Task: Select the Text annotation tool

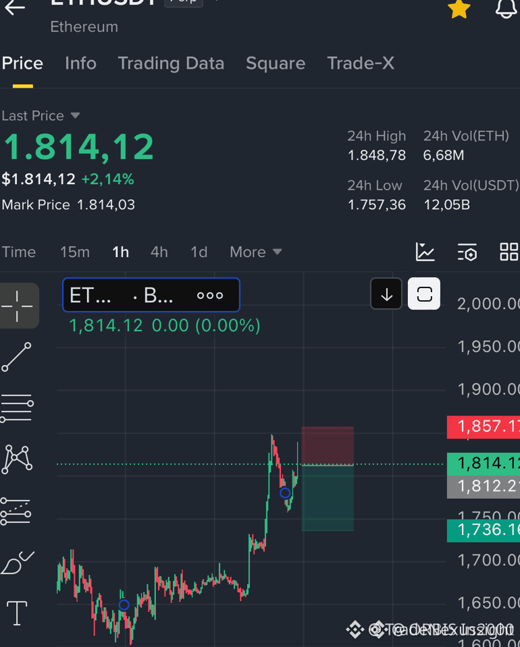Action: pyautogui.click(x=17, y=613)
